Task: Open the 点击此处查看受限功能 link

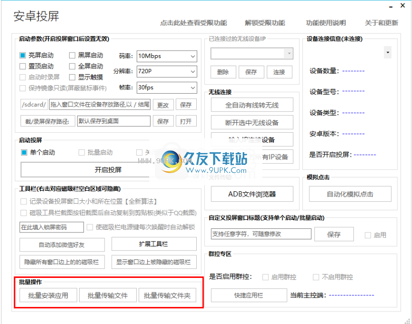Action: tap(193, 23)
